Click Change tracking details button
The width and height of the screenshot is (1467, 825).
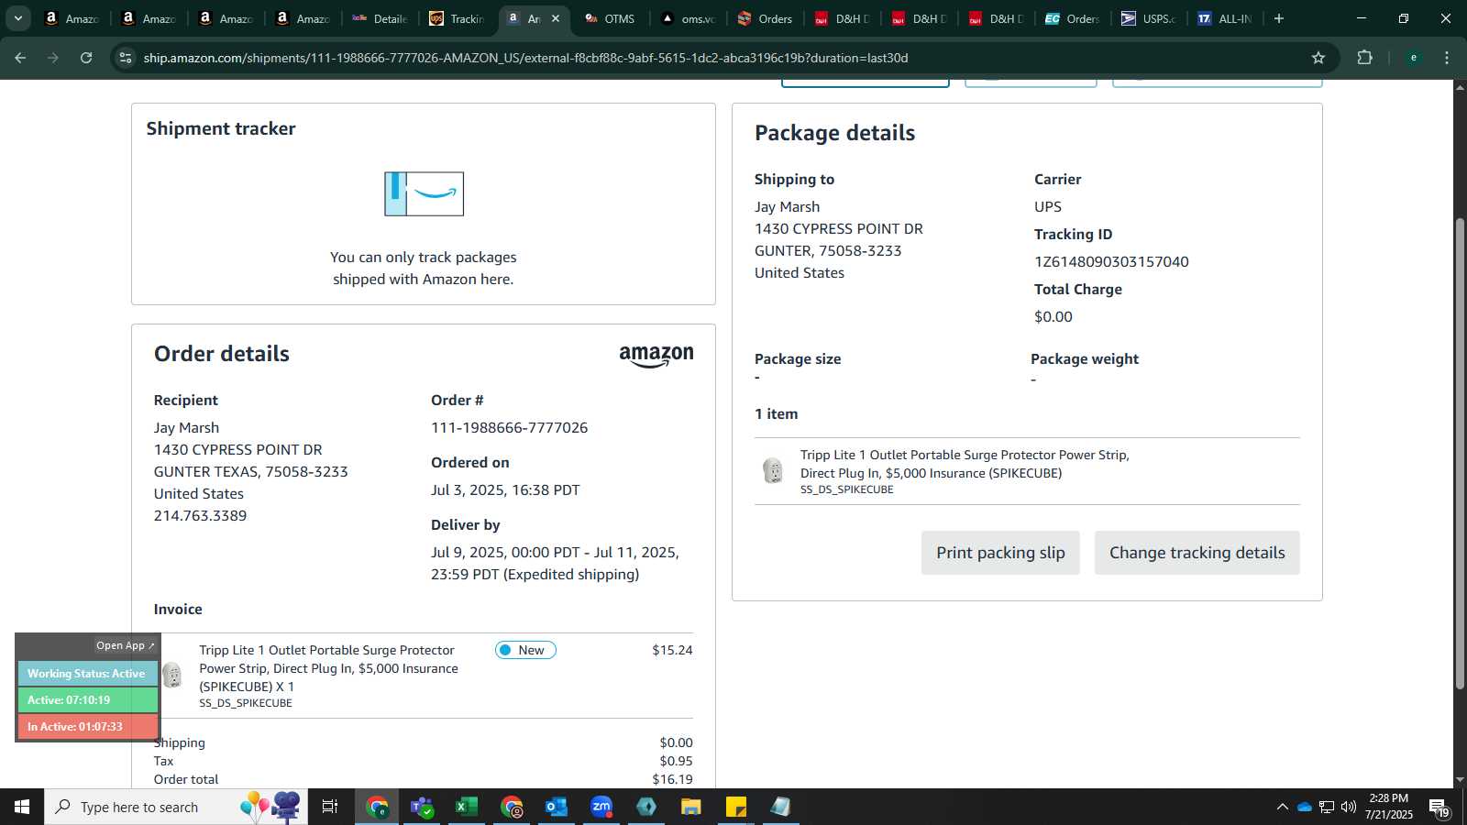1197,553
